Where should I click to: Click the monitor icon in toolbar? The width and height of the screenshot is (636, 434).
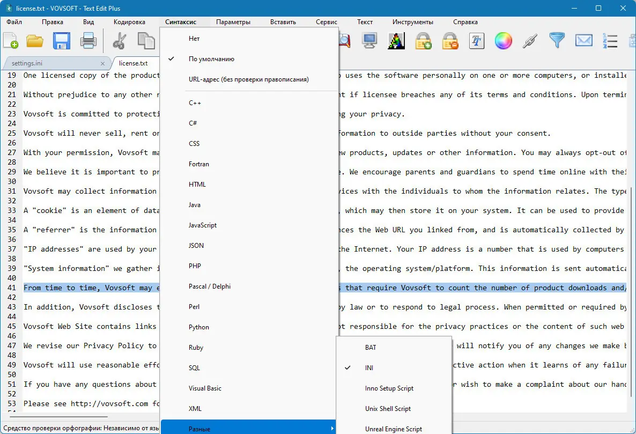(369, 41)
